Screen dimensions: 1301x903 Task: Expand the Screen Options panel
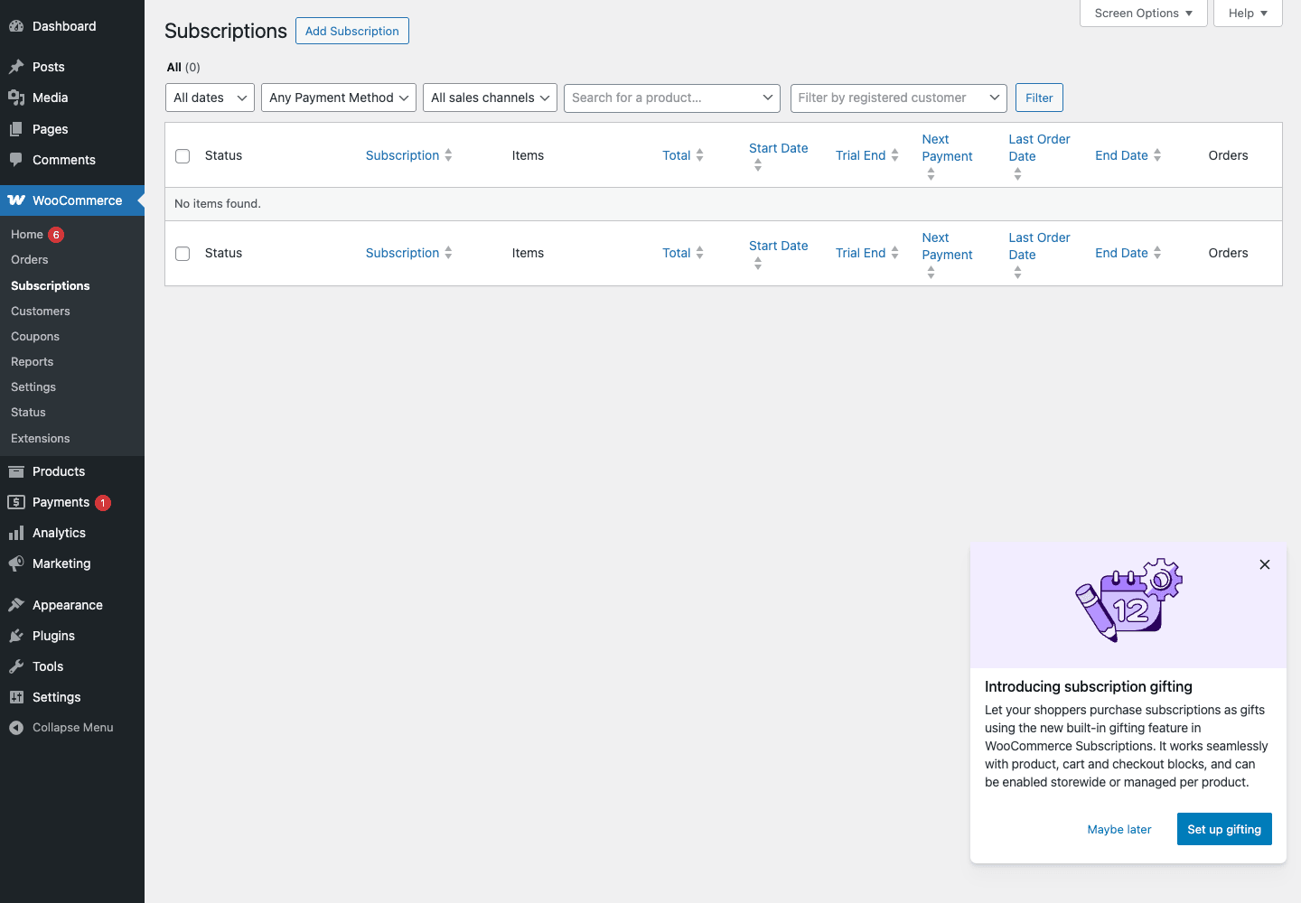[x=1144, y=14]
